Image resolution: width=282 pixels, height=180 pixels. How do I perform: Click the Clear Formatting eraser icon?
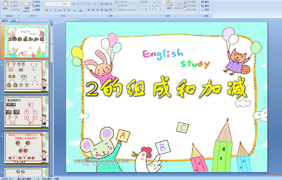82,4
